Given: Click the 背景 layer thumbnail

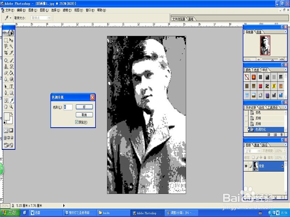Looking at the screenshot, I should click(x=256, y=166).
